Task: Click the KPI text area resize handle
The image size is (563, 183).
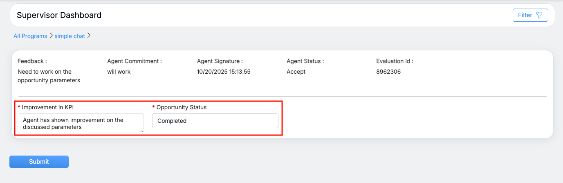Action: (x=142, y=131)
